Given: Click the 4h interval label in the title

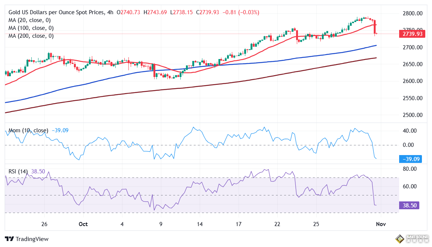Looking at the screenshot, I should coord(110,12).
